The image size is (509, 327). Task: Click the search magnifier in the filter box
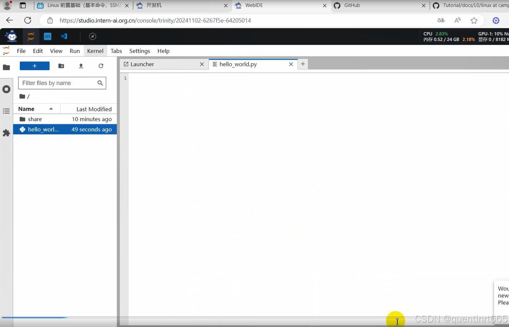pyautogui.click(x=100, y=83)
